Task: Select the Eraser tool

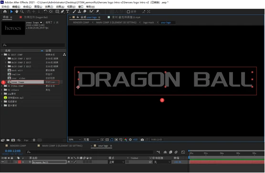Action: coord(85,11)
